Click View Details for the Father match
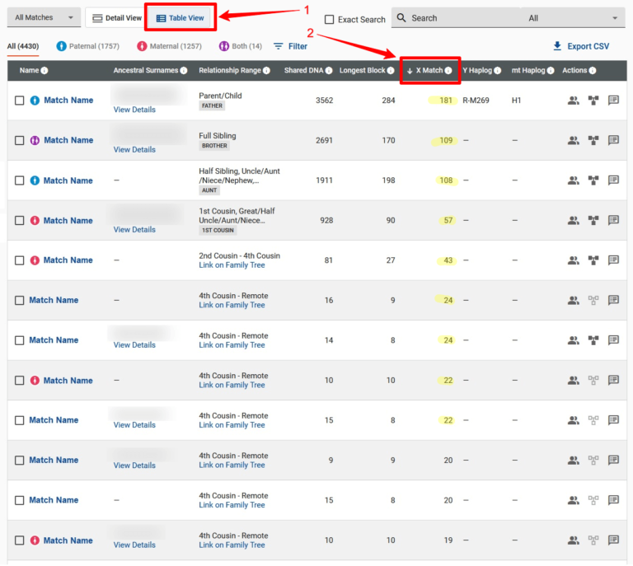Screen dimensions: 633x566 point(134,110)
